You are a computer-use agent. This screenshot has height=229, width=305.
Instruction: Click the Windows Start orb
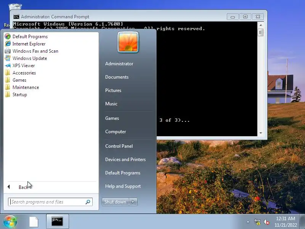click(x=10, y=222)
